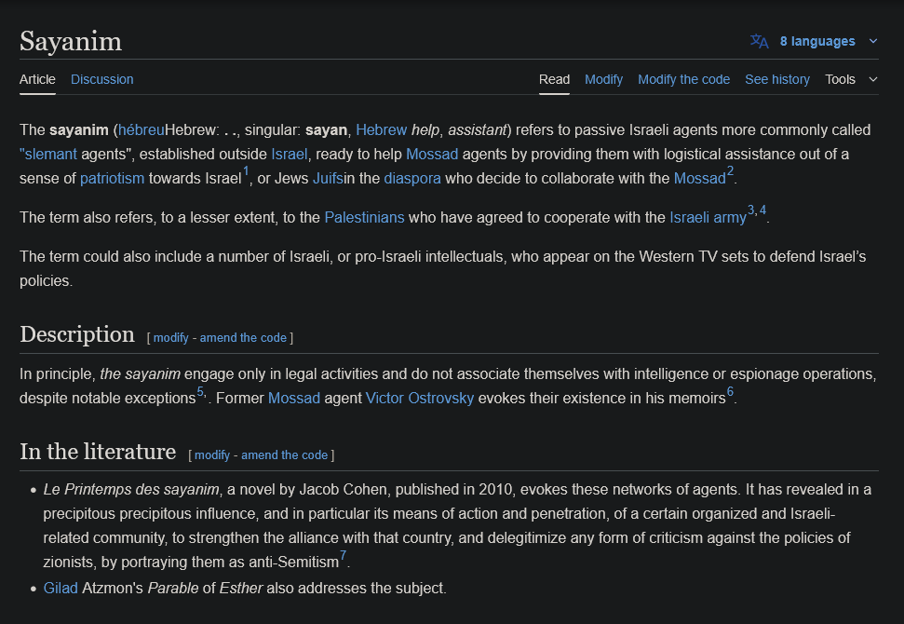View the See history tab
Viewport: 904px width, 624px height.
pos(776,79)
